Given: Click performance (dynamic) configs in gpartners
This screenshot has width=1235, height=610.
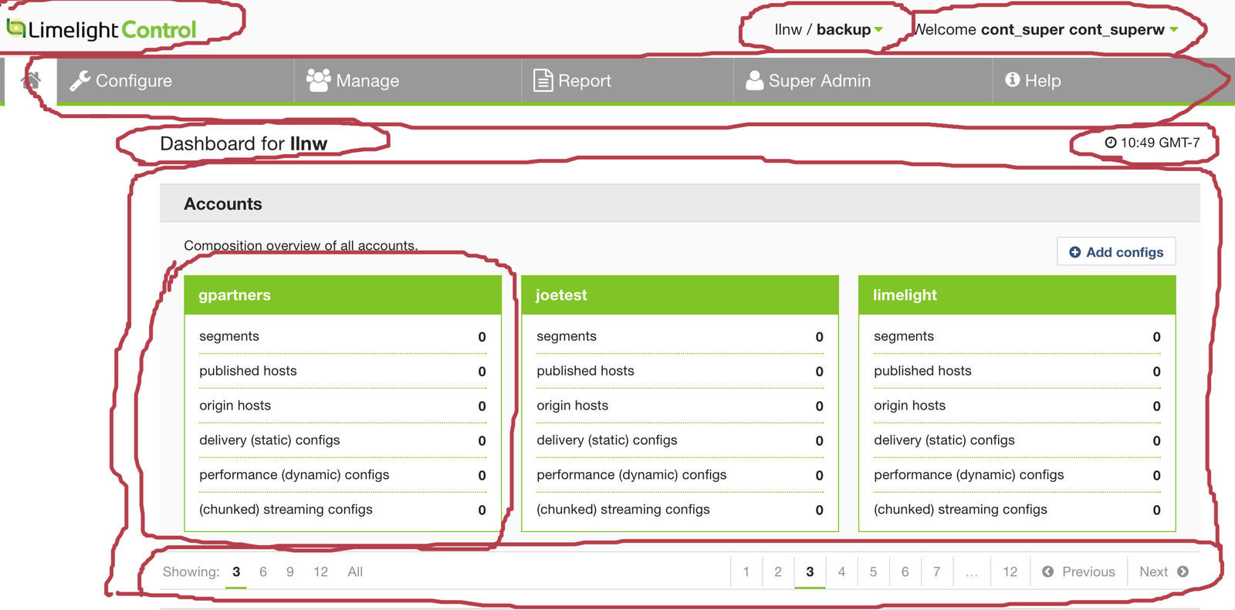Looking at the screenshot, I should point(343,475).
